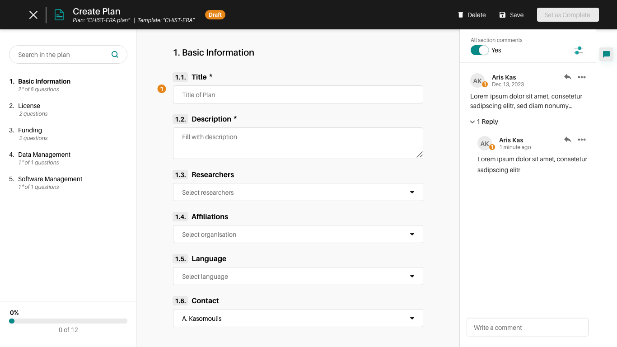Click the reply arrow on the 1-minute-ago reply
617x347 pixels.
(x=568, y=140)
